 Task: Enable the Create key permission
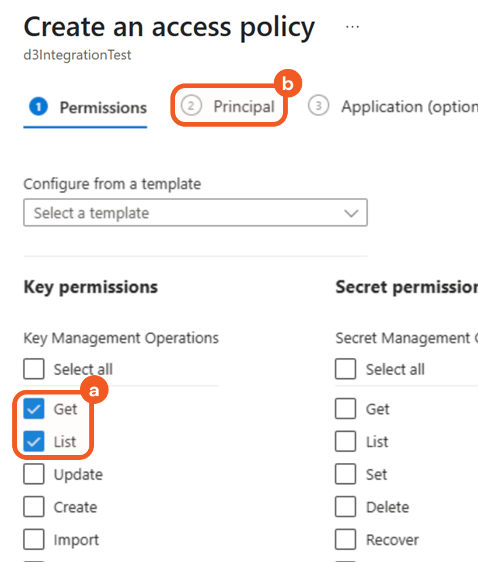(x=34, y=507)
